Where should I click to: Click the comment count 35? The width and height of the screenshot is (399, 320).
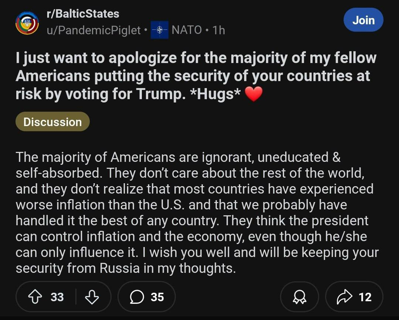point(157,297)
